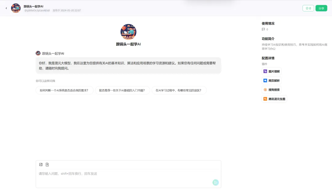This screenshot has width=332, height=195.
Task: Open the 网页解析 plugin
Action: 271,81
